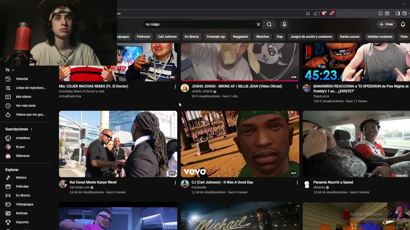The width and height of the screenshot is (410, 230).
Task: Open the Brave Wallet icon
Action: click(405, 13)
